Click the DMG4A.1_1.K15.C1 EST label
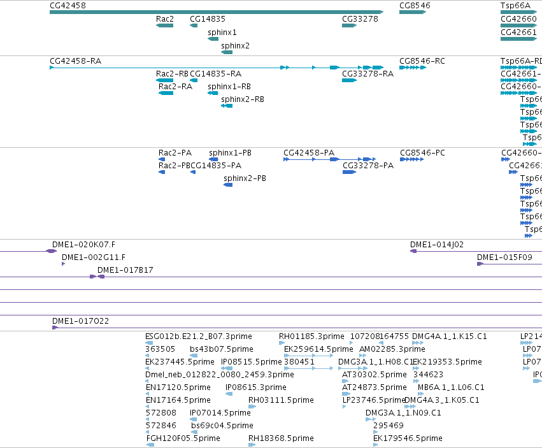Screen dimensions: 542x448 pos(450,336)
